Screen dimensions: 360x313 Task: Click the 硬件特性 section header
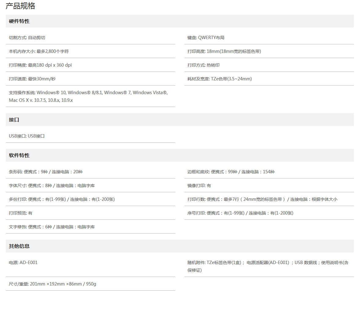tap(19, 21)
